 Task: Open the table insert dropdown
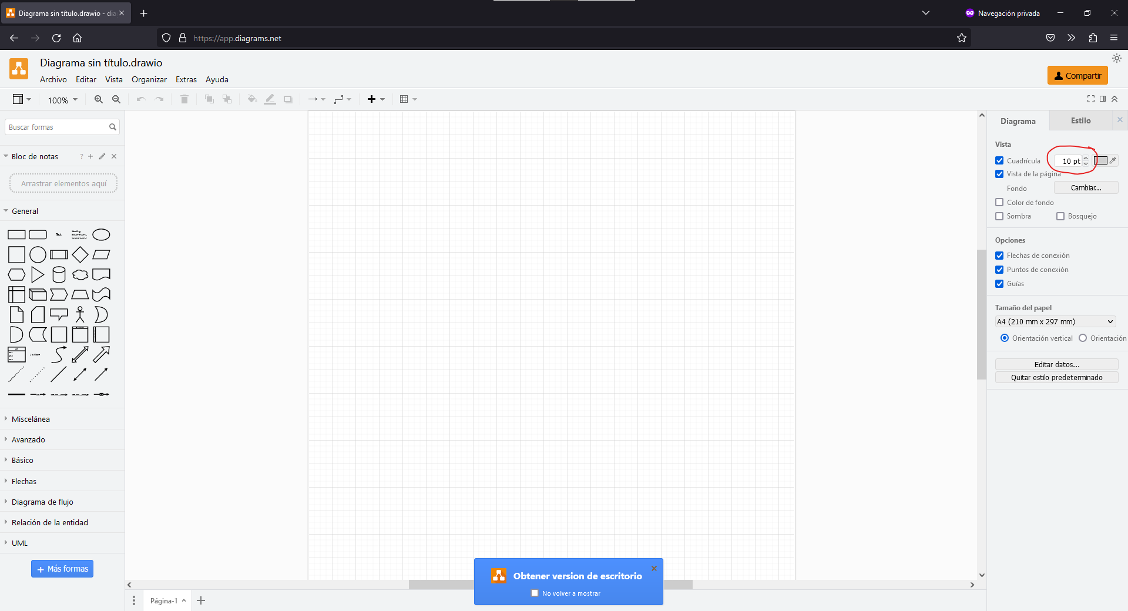[x=408, y=99]
